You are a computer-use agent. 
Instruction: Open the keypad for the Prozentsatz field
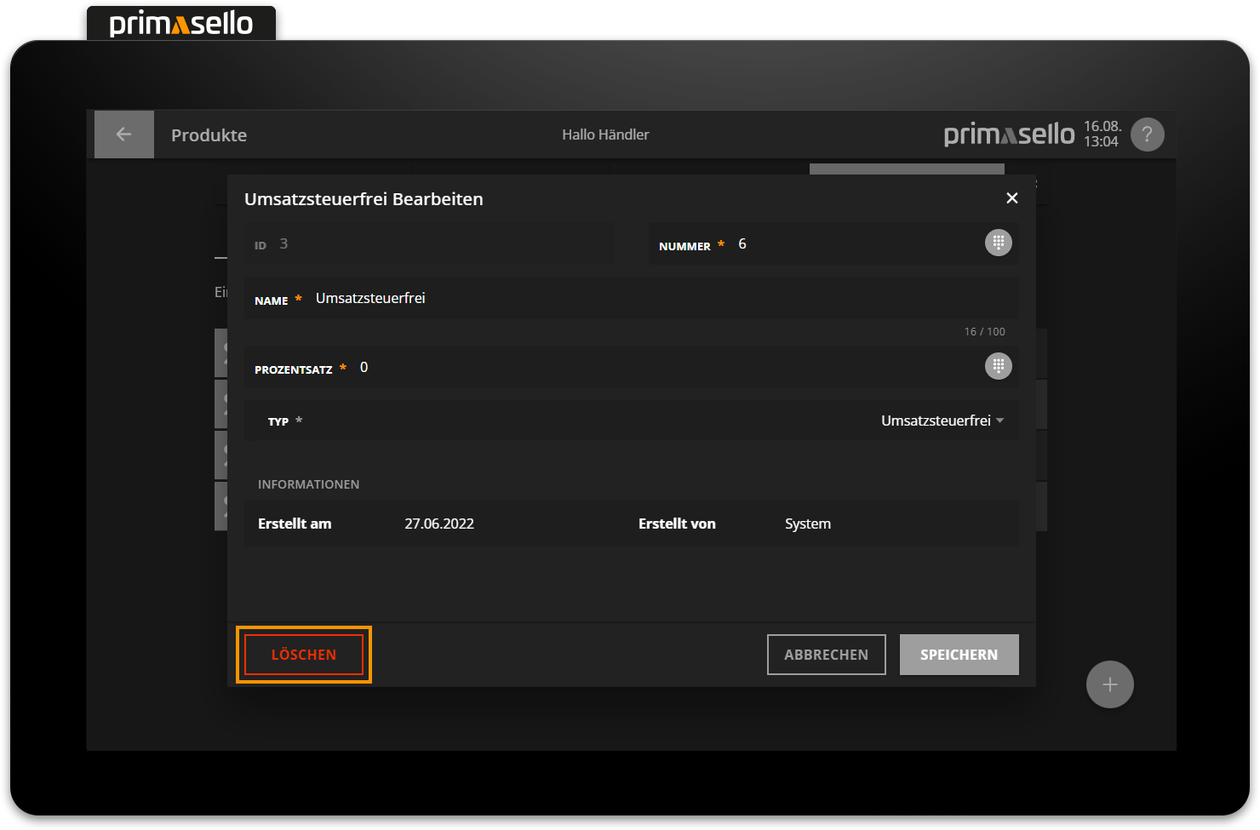(998, 366)
